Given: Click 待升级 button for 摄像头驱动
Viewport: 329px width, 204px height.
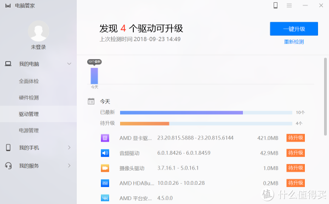Looking at the screenshot, I should point(296,168).
